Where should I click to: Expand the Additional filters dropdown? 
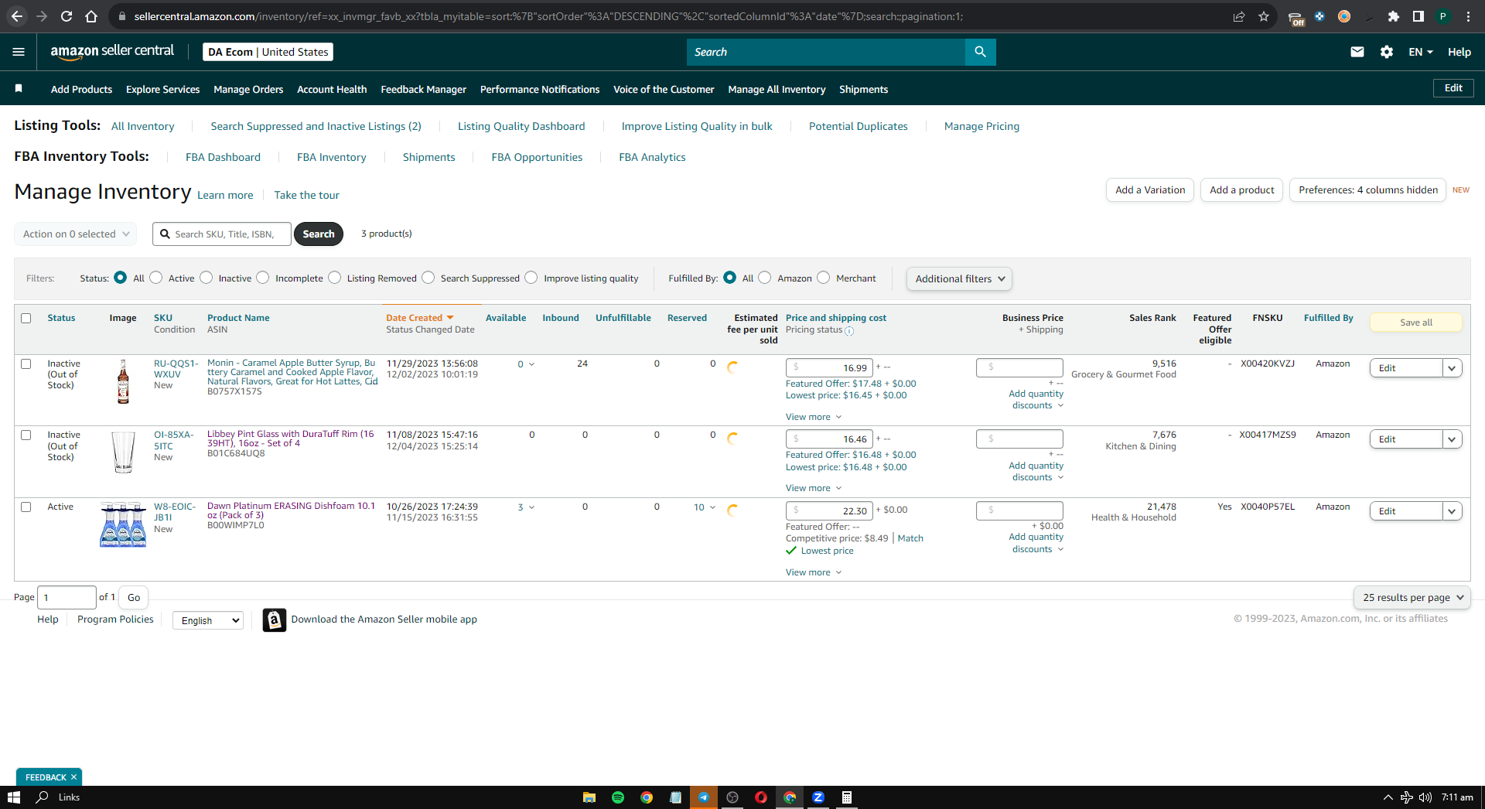point(959,278)
